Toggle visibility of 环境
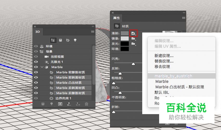Viewport: 221px width, 130px height. click(36, 46)
